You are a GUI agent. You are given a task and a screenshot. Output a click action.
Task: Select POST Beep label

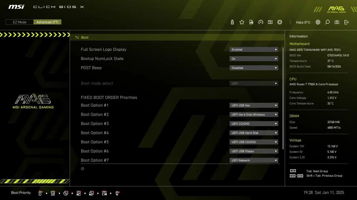tap(91, 68)
